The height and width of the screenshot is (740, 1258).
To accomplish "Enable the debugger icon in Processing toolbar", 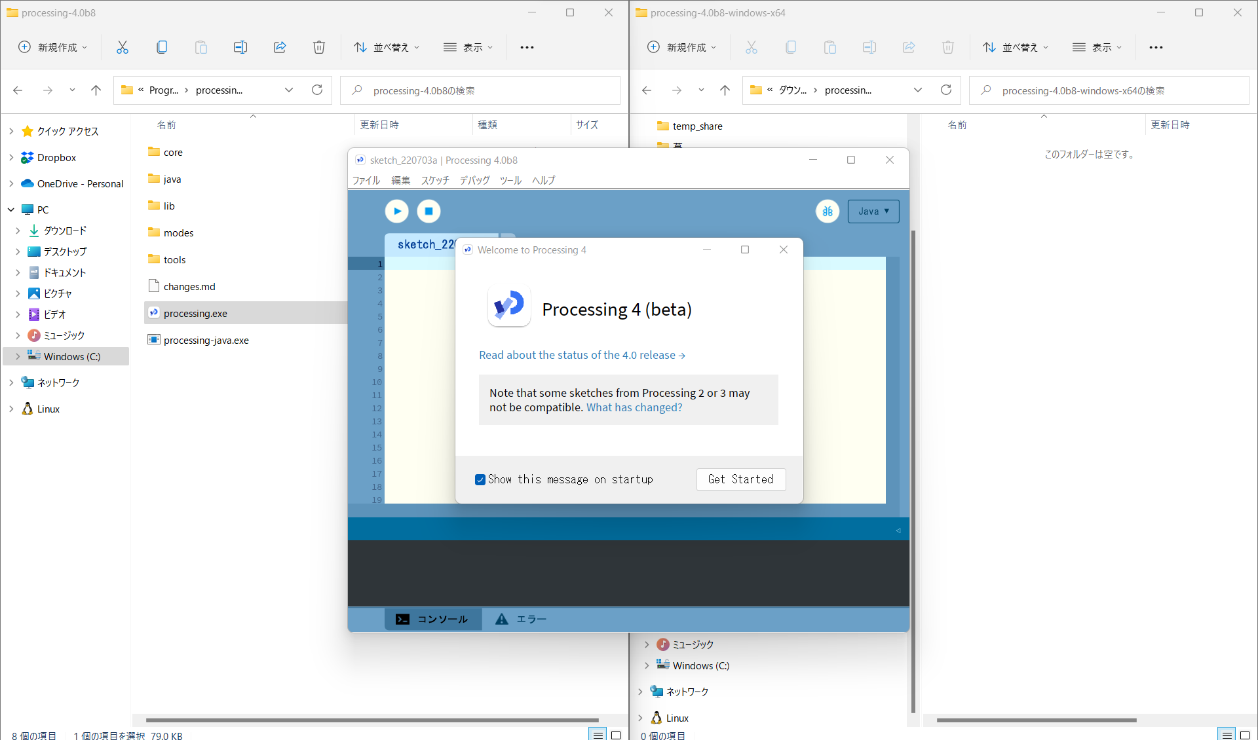I will [x=828, y=211].
